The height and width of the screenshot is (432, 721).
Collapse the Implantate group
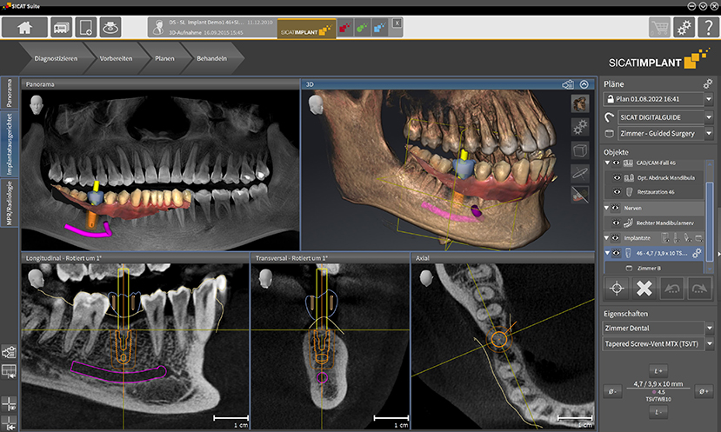(607, 238)
